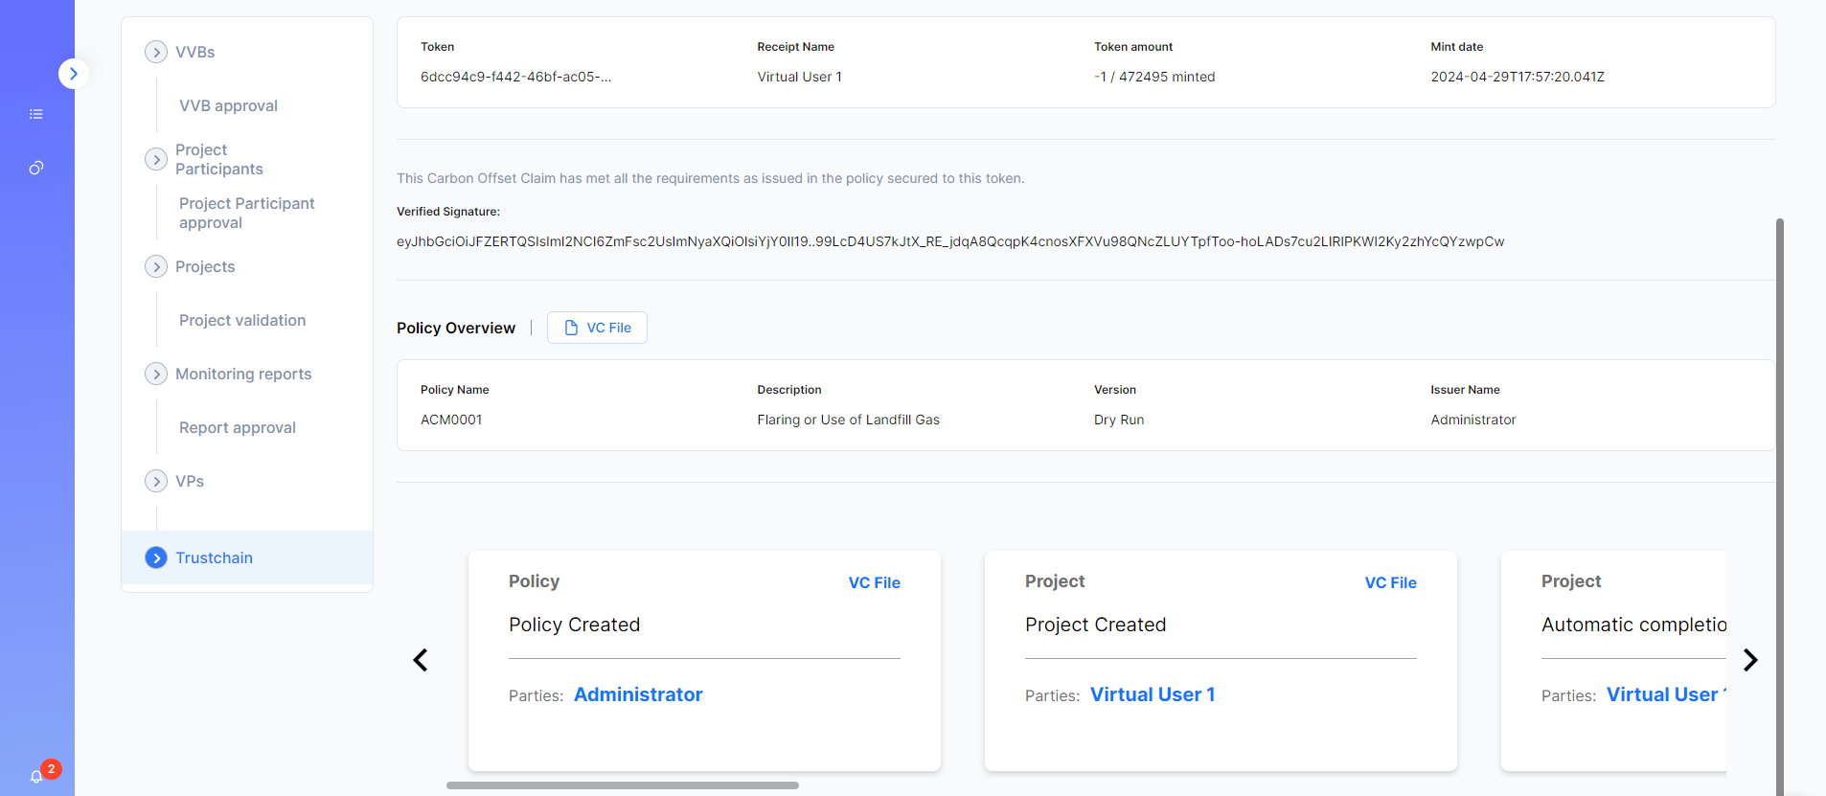Open VC File link on Policy card
The height and width of the screenshot is (796, 1826).
click(874, 582)
